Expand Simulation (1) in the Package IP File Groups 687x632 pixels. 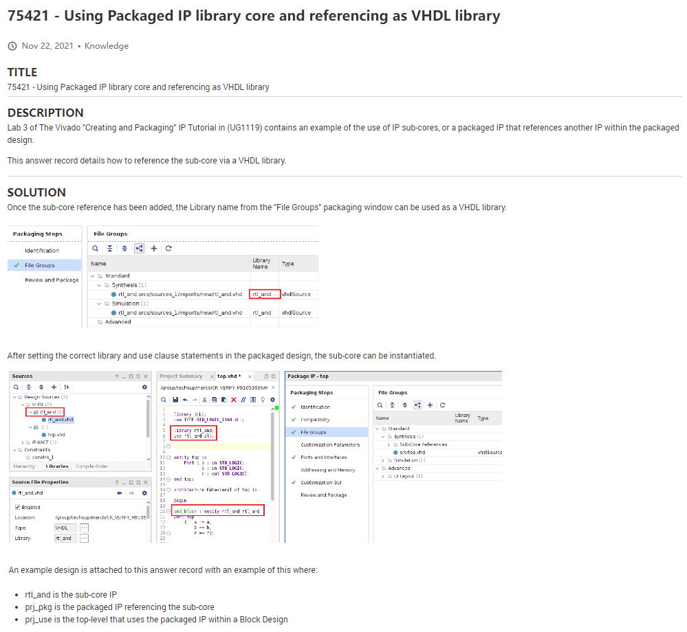(x=382, y=460)
